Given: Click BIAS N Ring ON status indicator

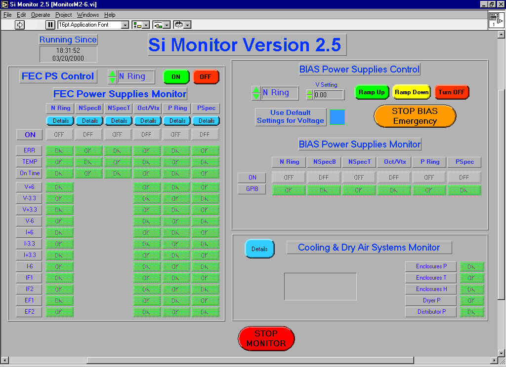Looking at the screenshot, I should 289,177.
